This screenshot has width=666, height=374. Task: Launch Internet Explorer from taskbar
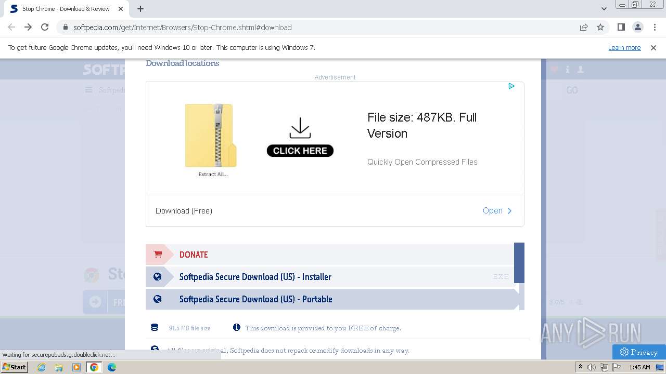(42, 367)
